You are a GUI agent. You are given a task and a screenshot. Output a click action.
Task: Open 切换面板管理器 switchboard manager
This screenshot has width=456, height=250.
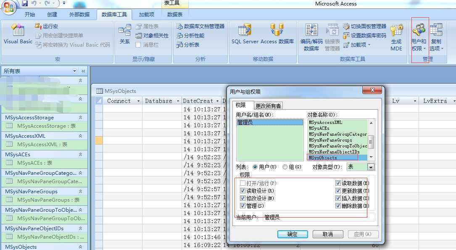[365, 26]
